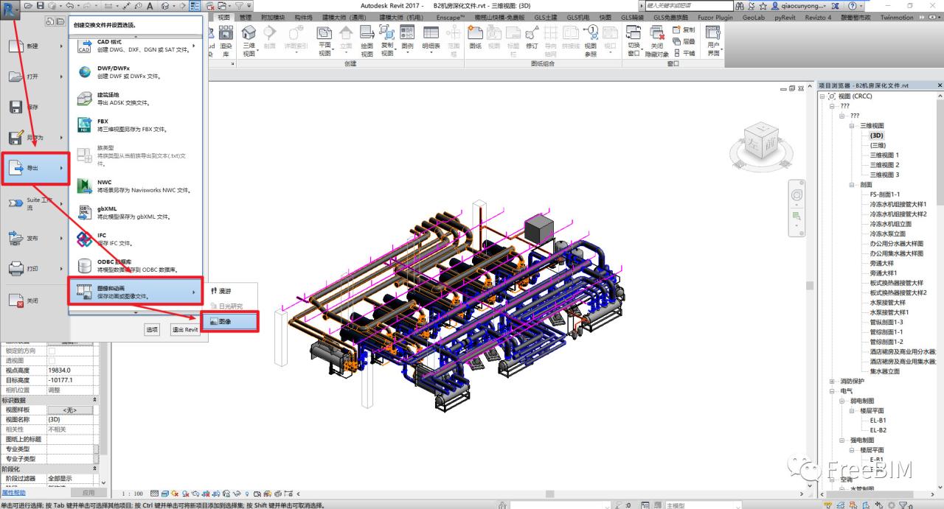The width and height of the screenshot is (944, 509).
Task: Select the NWC export option
Action: click(133, 186)
